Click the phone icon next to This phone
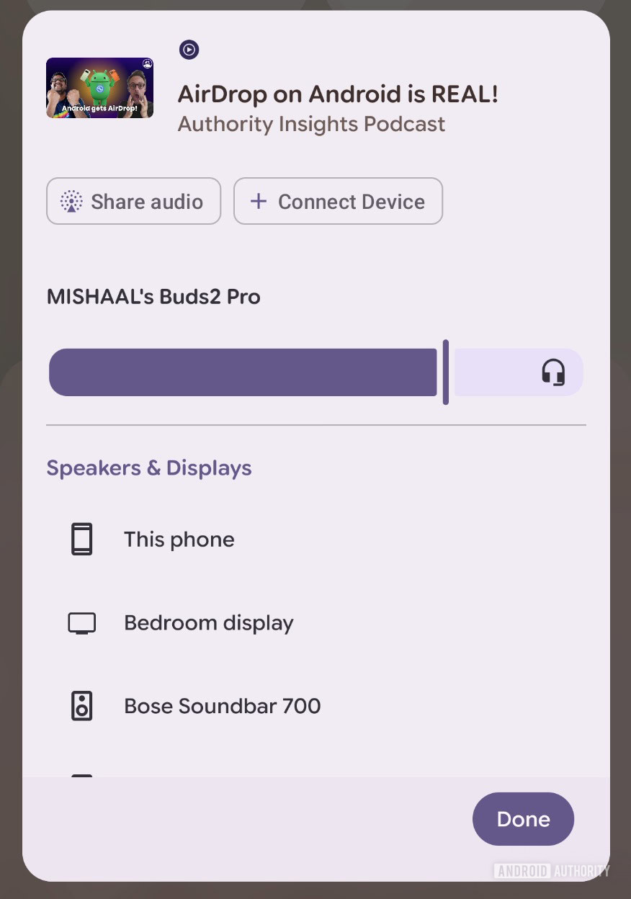 tap(81, 539)
